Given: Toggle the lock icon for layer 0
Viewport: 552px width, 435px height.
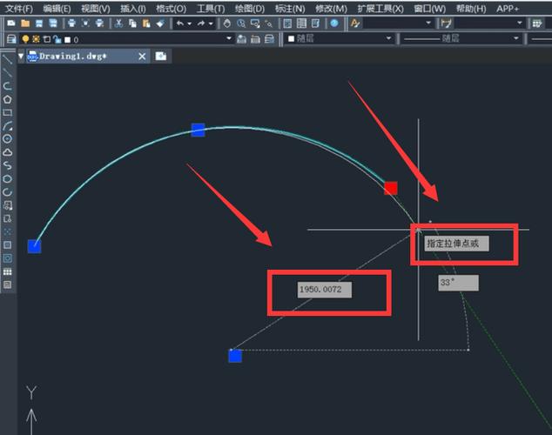Looking at the screenshot, I should click(x=57, y=39).
